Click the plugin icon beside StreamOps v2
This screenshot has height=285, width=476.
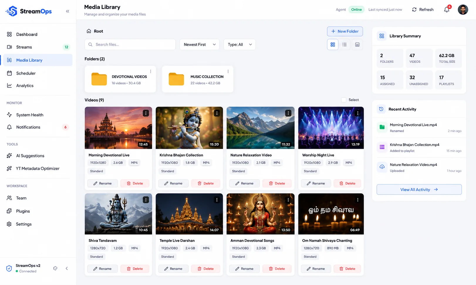55,268
